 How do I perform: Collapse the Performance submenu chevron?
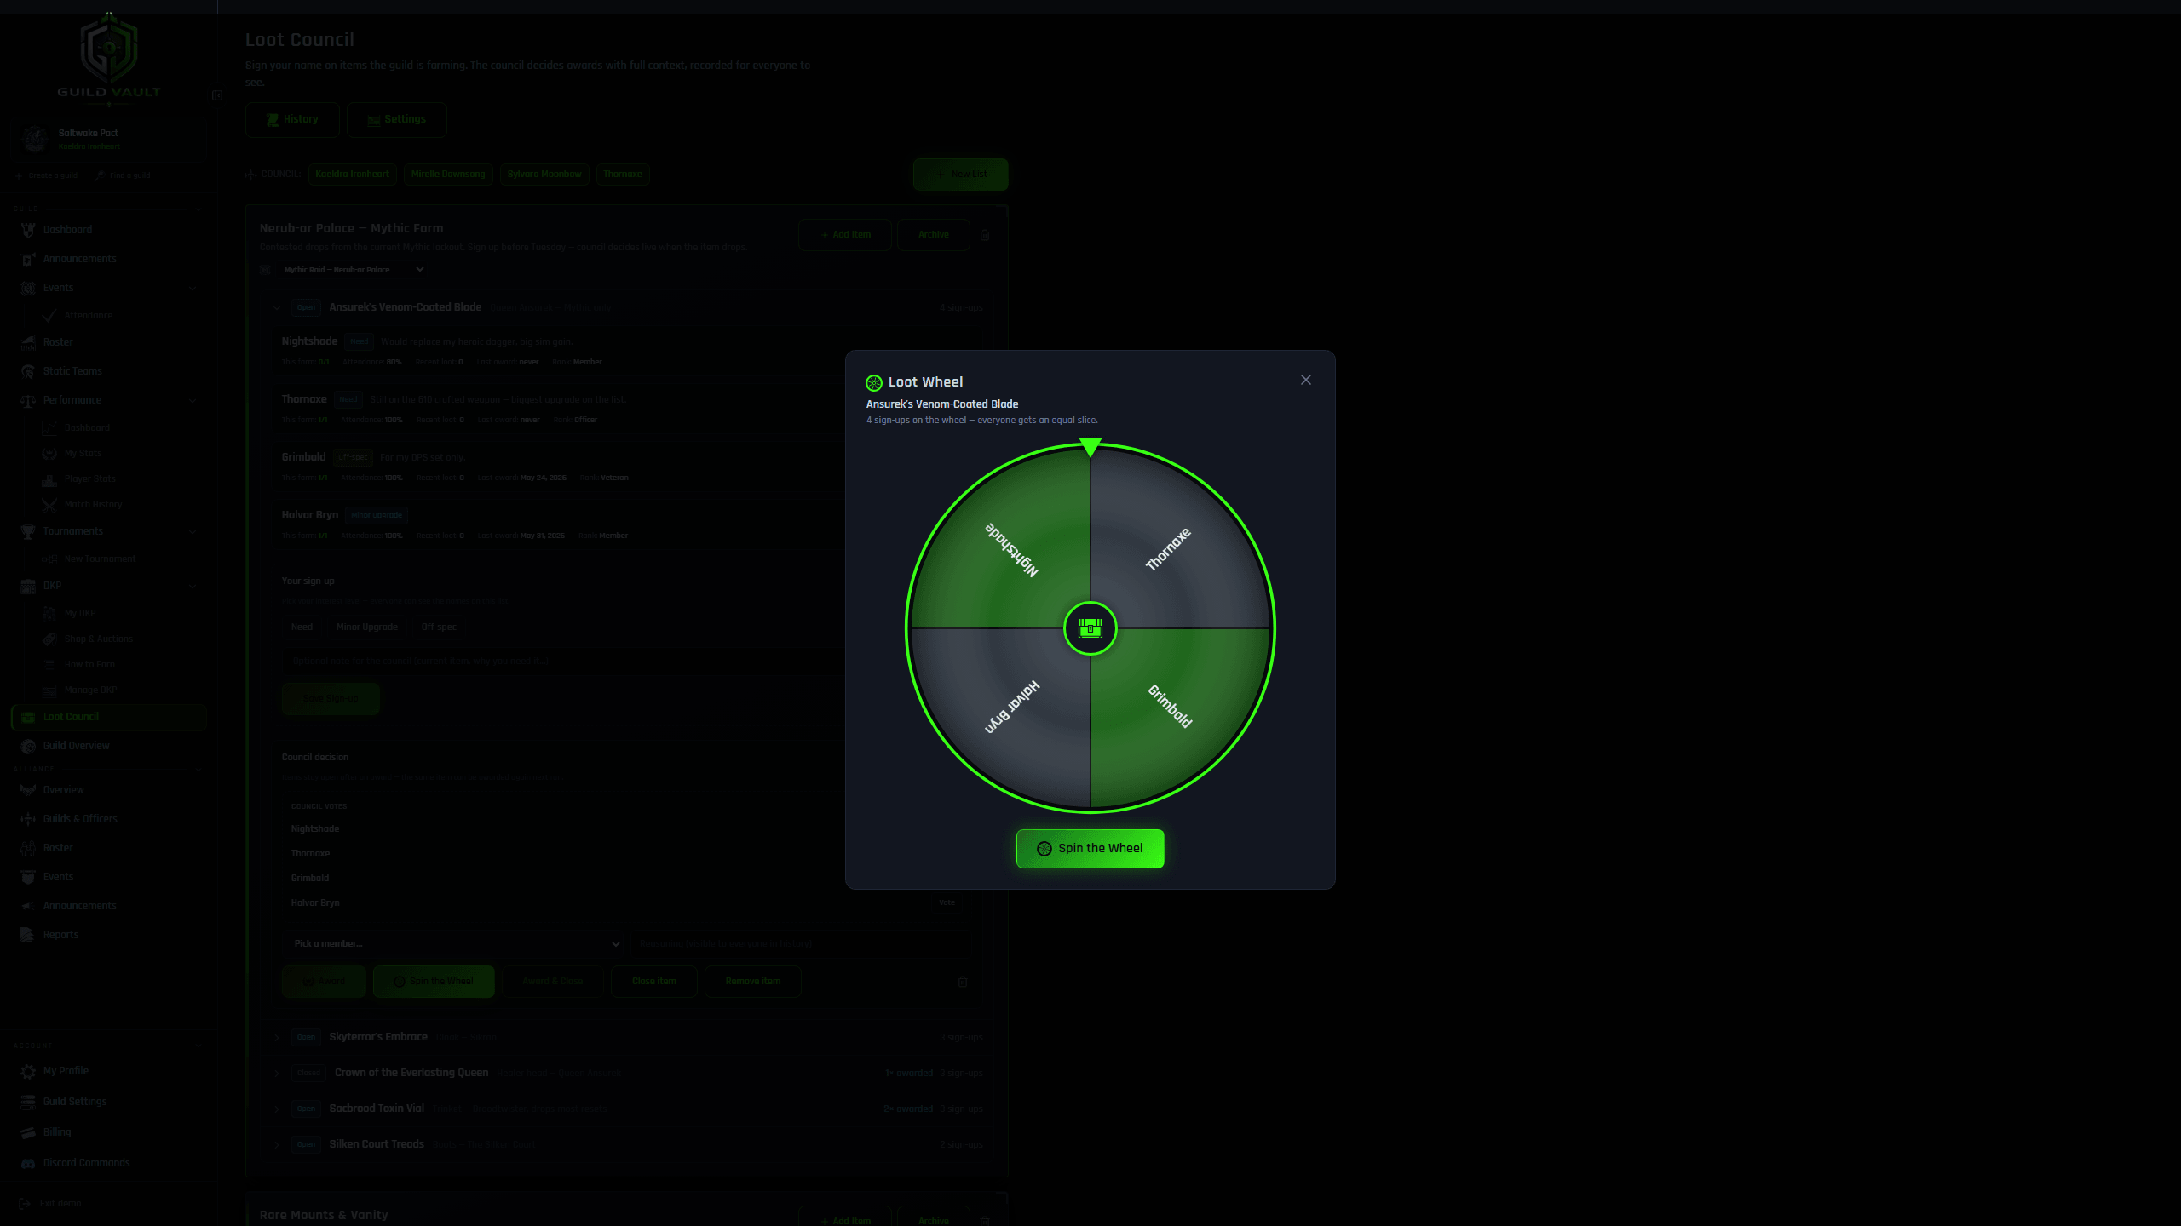point(193,400)
